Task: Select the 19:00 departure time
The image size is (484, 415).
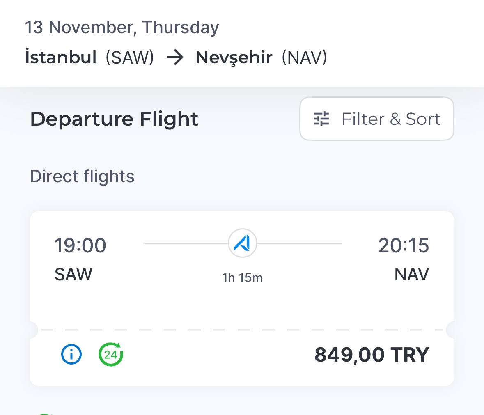Action: pyautogui.click(x=80, y=245)
